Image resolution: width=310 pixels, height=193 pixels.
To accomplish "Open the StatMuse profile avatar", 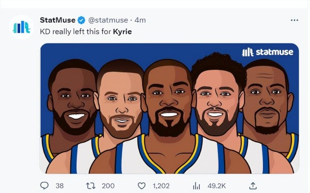I will 21,27.
